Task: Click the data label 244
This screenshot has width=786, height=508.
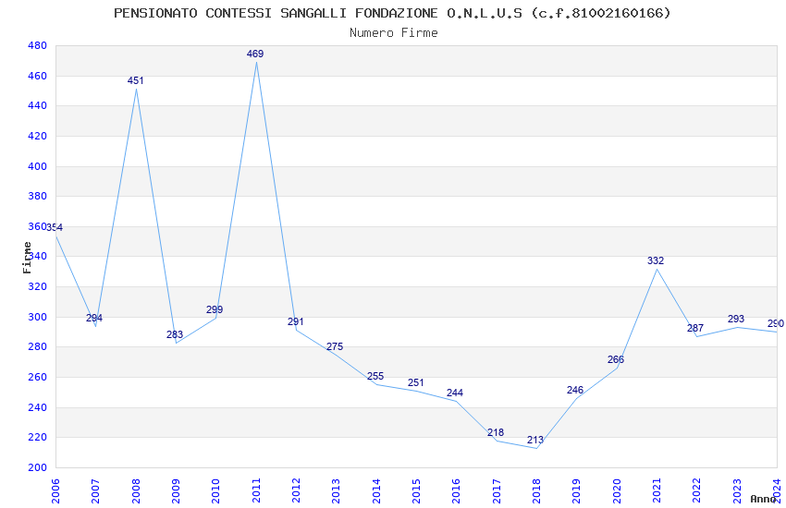Action: pos(455,393)
